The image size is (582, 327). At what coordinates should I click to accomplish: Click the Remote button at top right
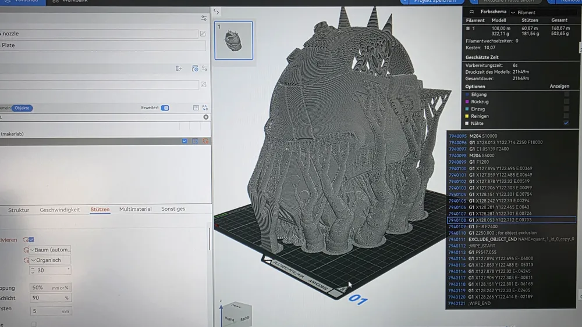(x=569, y=2)
